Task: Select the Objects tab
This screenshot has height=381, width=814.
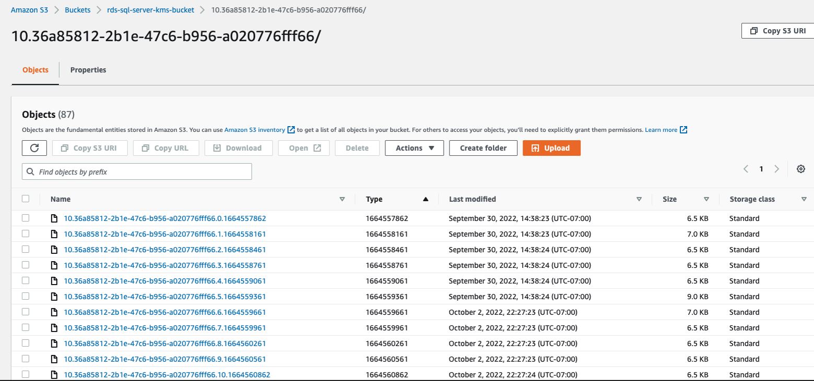Action: click(35, 69)
